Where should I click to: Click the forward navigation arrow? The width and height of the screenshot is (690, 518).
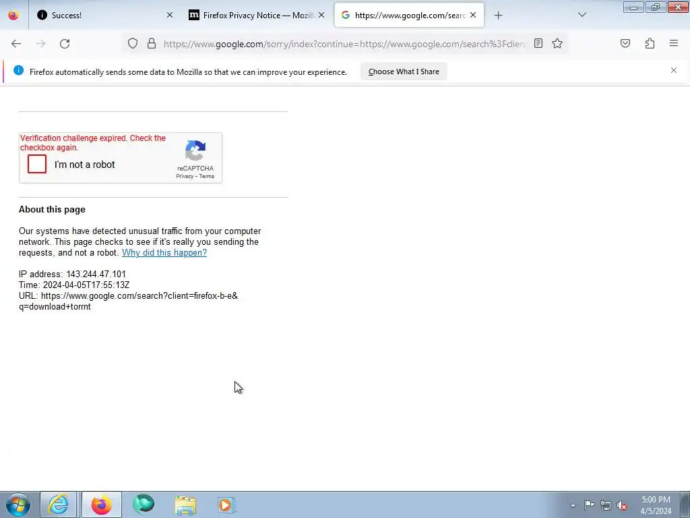(x=40, y=44)
